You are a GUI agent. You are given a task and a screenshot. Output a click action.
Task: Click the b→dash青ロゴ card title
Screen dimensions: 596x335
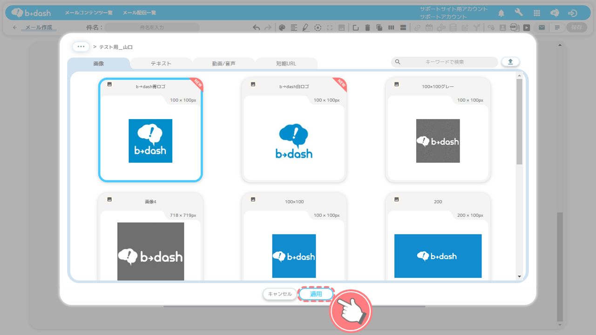[150, 87]
